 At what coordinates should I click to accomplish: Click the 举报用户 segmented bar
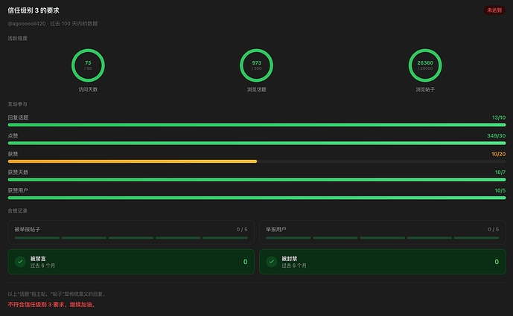[x=382, y=238]
